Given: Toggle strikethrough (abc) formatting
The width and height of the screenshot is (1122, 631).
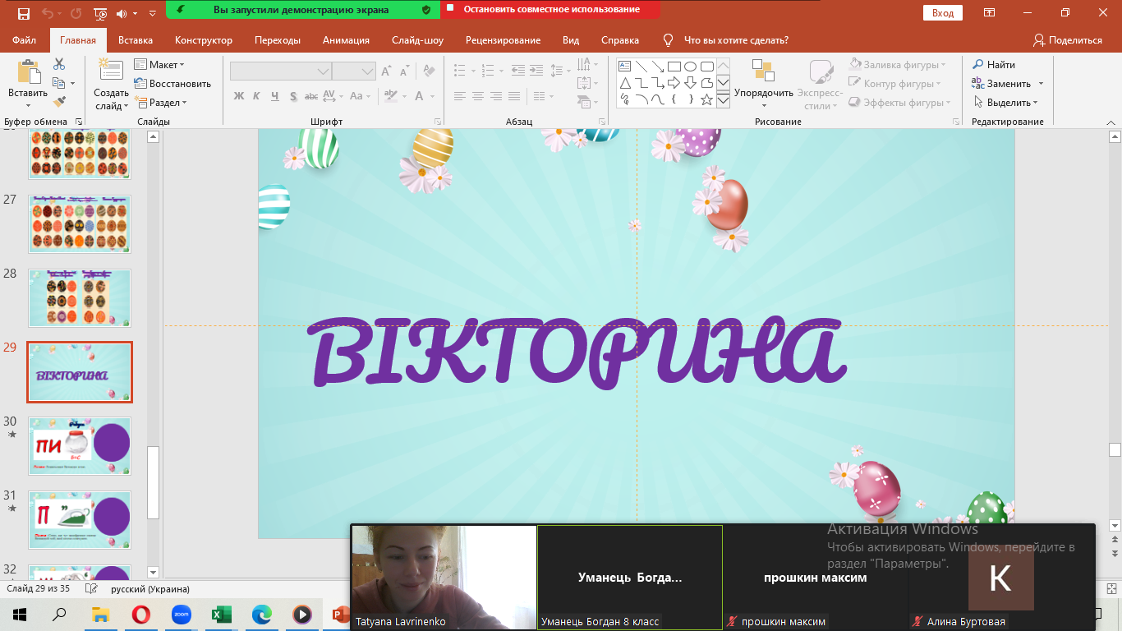Looking at the screenshot, I should click(x=312, y=96).
